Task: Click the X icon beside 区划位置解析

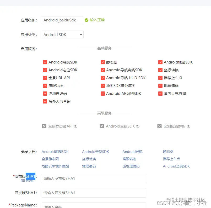Action: click(x=159, y=126)
